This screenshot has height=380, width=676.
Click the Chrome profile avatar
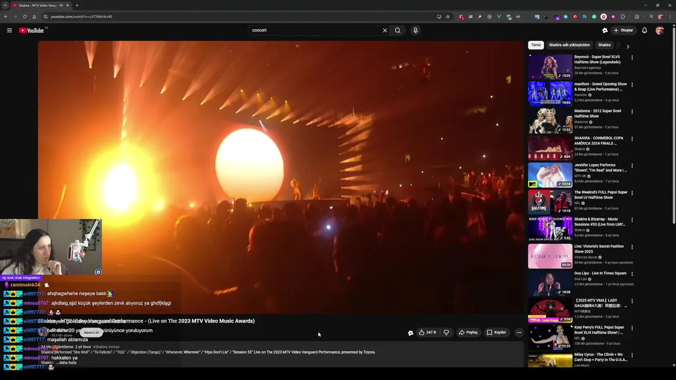[660, 16]
